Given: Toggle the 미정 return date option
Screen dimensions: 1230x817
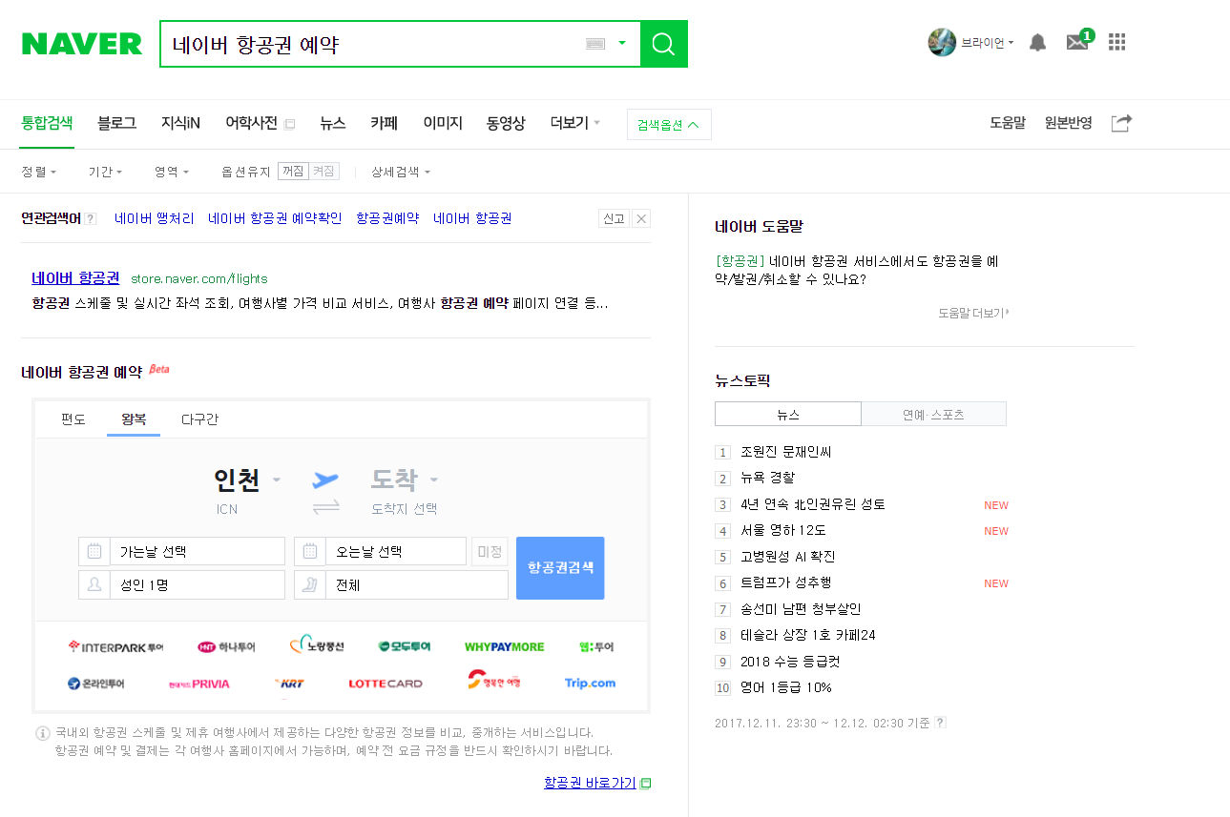Looking at the screenshot, I should (x=490, y=551).
